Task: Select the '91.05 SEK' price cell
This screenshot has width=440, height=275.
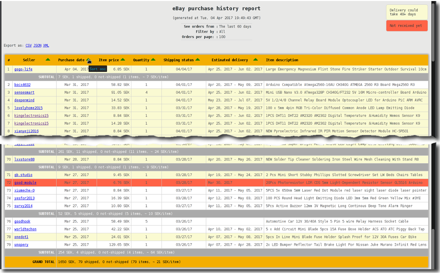Action: pos(120,92)
